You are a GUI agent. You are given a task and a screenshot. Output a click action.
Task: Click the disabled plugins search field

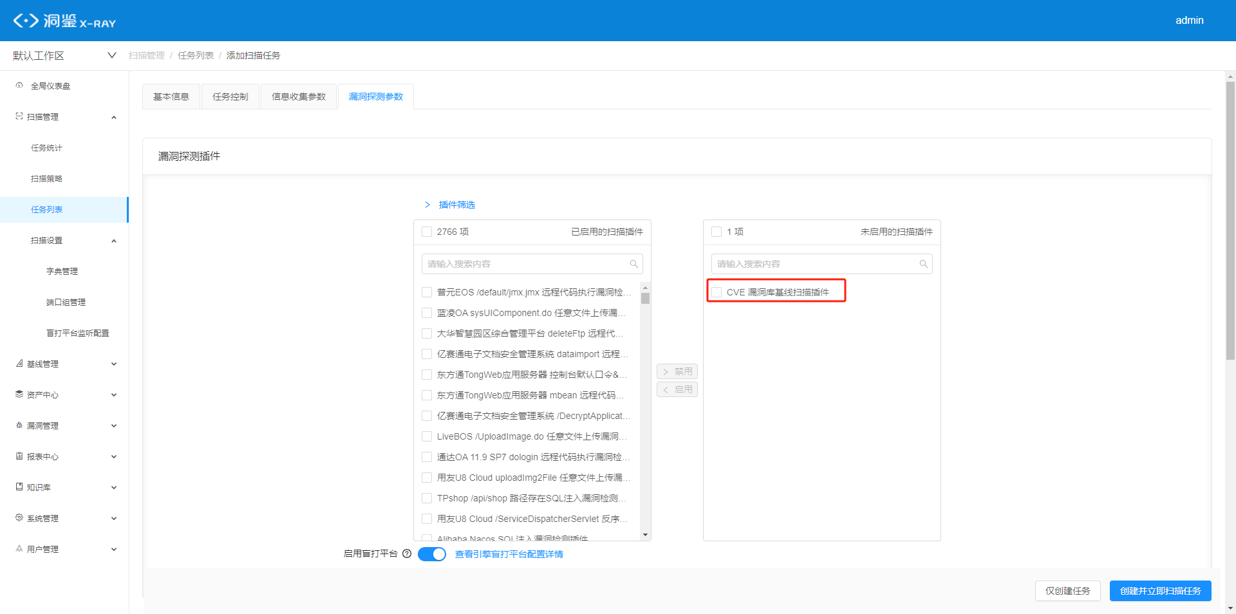[x=814, y=264]
